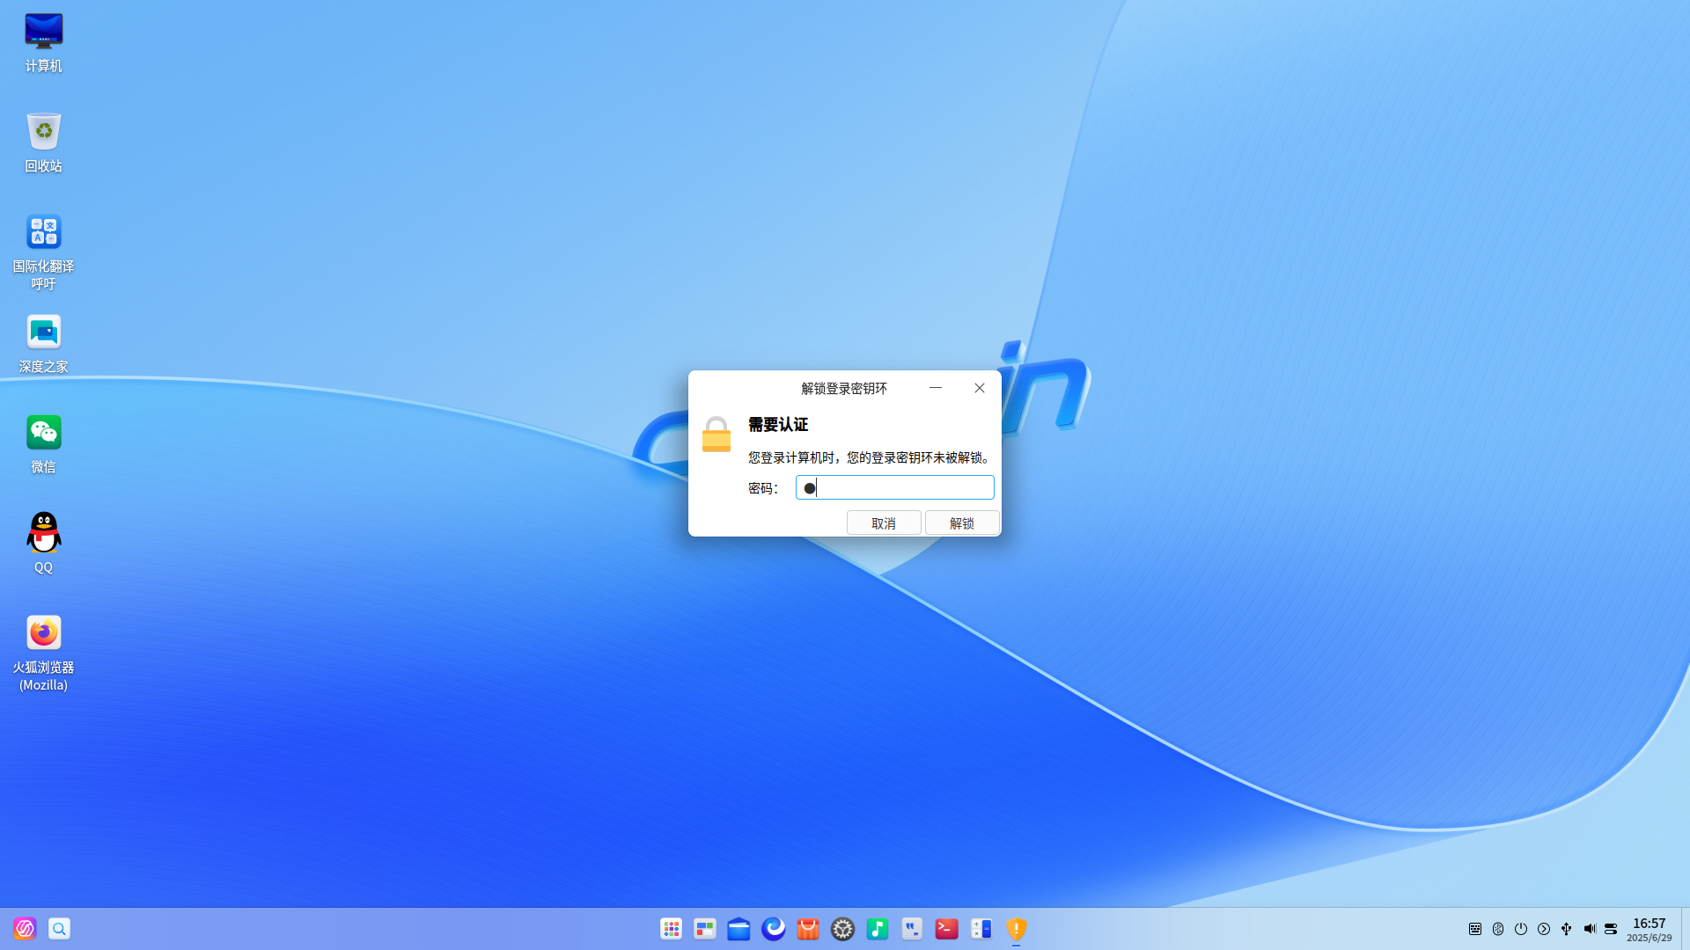Viewport: 1690px width, 950px height.
Task: Open the search icon in the dock
Action: pos(59,929)
